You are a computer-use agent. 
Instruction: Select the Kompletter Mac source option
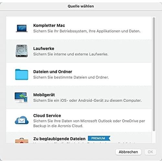click(79, 28)
